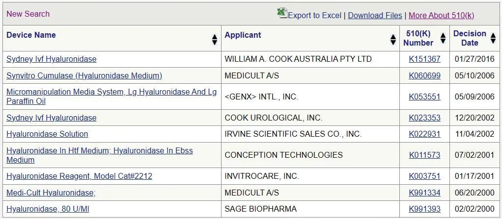Sort Decision Date column ascending arrow

[x=493, y=35]
